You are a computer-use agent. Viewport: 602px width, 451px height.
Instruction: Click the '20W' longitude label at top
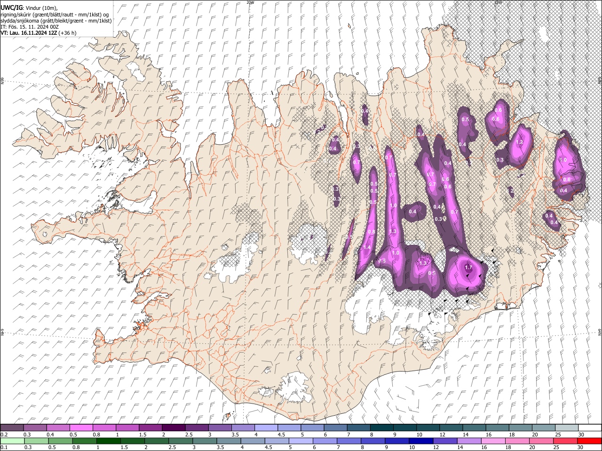tap(250, 2)
